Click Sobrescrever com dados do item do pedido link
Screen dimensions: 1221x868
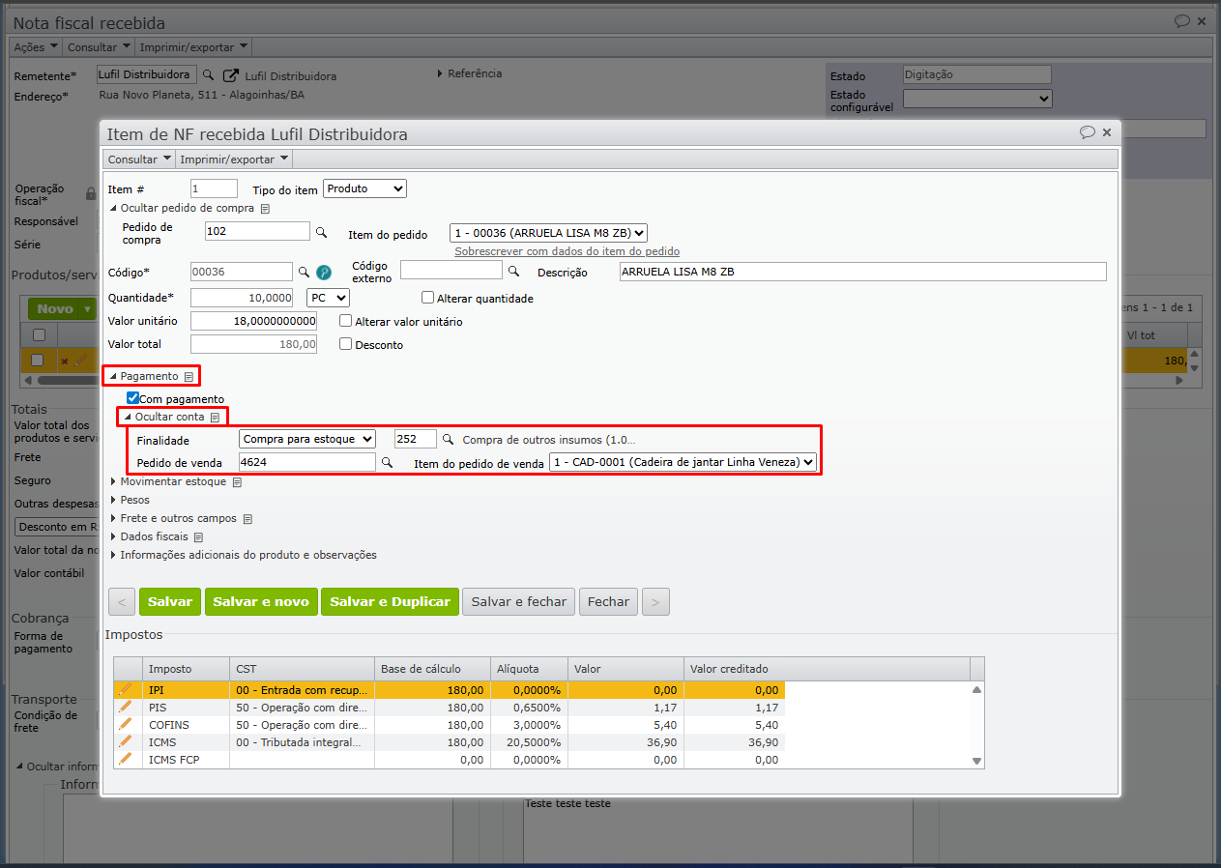[x=567, y=251]
